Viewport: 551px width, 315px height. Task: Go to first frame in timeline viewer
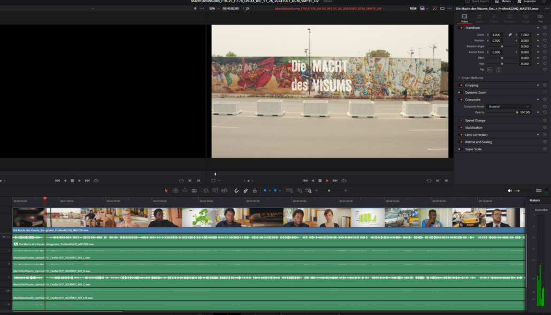click(305, 181)
